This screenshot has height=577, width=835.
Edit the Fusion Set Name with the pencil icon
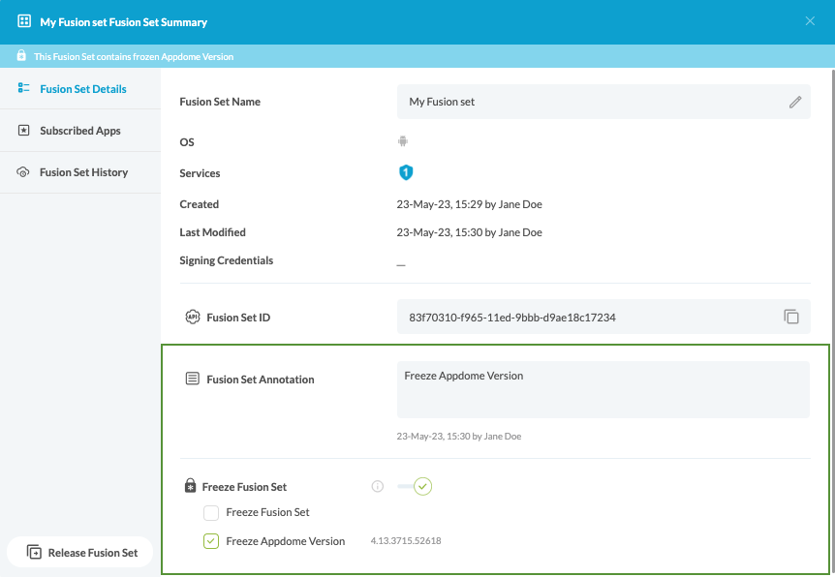[x=796, y=101]
